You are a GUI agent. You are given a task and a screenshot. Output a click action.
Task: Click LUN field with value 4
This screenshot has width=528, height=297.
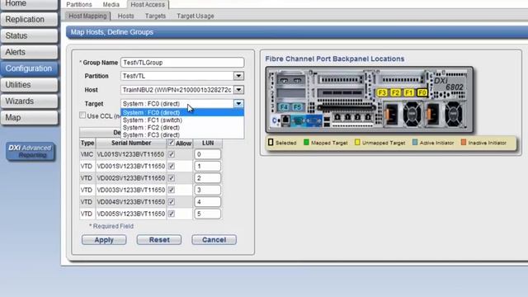tap(207, 201)
